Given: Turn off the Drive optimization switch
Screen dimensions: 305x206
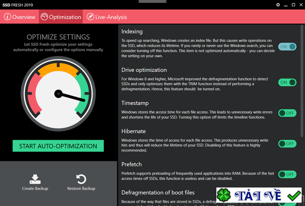Looking at the screenshot, I should click(x=287, y=82).
